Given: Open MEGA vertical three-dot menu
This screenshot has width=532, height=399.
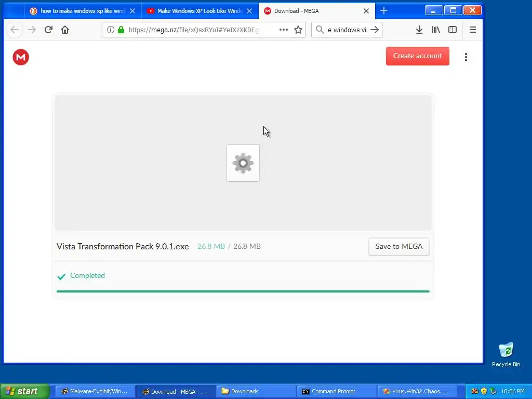Looking at the screenshot, I should coord(466,57).
